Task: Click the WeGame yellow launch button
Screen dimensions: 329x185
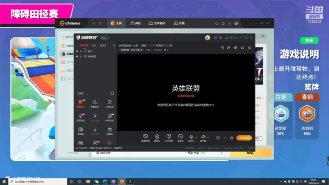Action: [250, 153]
